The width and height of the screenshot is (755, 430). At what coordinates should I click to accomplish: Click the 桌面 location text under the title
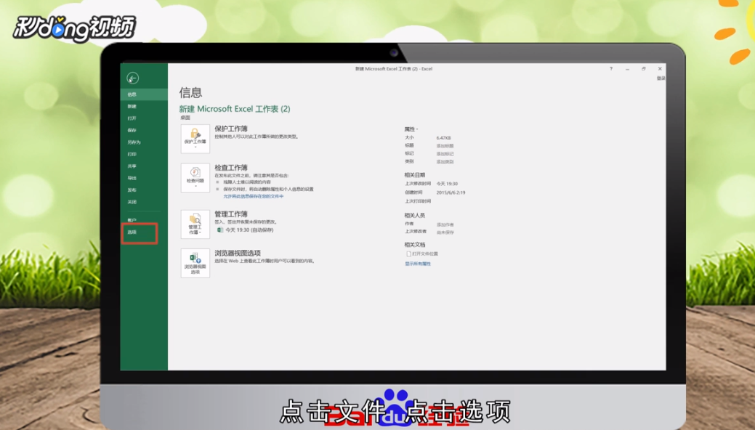[185, 118]
